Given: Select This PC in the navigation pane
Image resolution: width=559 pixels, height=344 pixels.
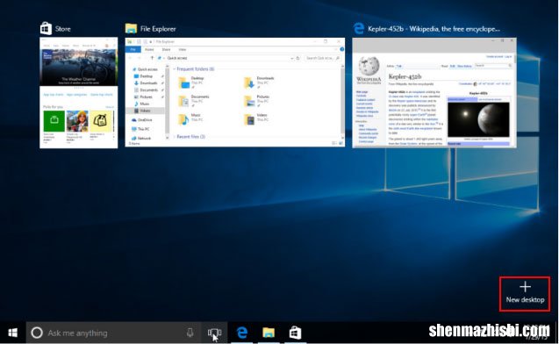Looking at the screenshot, I should coord(140,129).
